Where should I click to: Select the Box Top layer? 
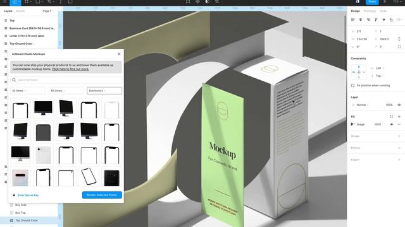(20, 213)
